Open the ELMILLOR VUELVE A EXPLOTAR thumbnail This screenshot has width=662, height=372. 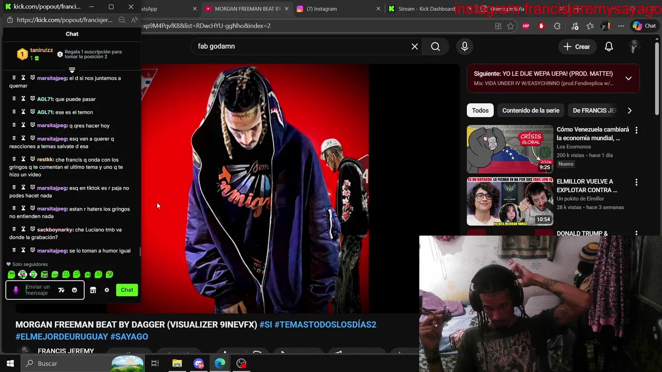click(510, 202)
